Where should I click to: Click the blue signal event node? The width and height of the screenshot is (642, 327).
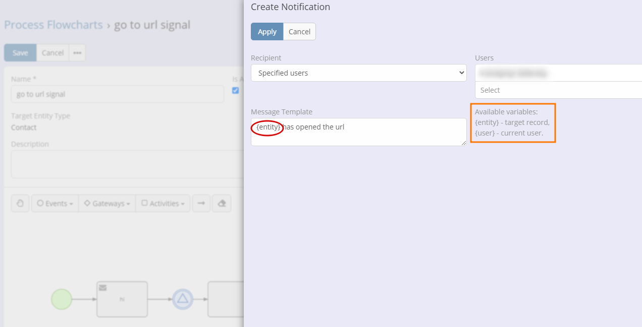(x=183, y=299)
